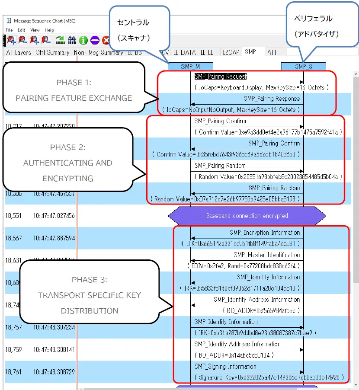Open the View menu

click(x=35, y=30)
